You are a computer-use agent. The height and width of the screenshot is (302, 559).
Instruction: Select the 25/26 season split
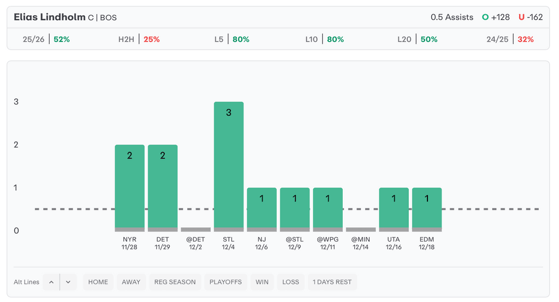[46, 39]
